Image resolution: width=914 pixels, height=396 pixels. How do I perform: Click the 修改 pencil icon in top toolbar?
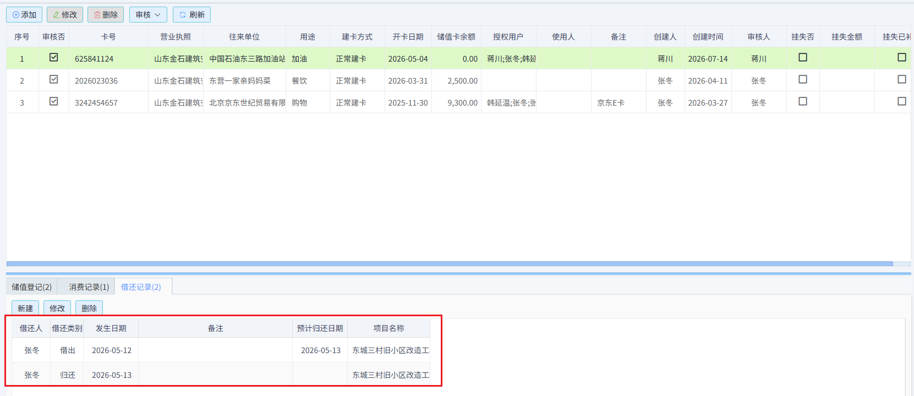click(65, 15)
